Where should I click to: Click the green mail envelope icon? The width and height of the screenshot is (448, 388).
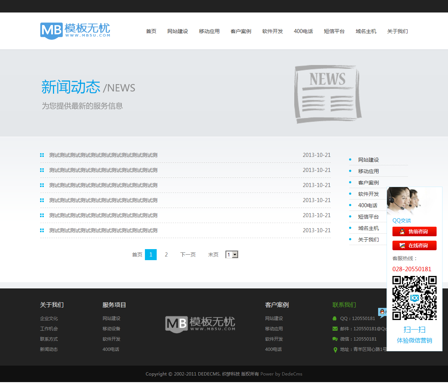[335, 329]
